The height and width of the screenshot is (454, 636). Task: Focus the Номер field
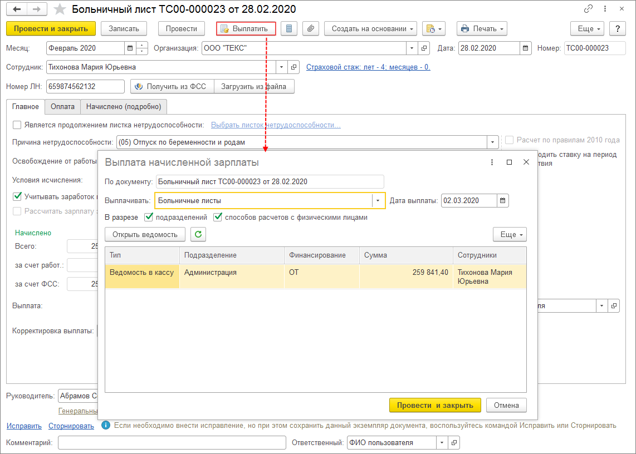(595, 48)
